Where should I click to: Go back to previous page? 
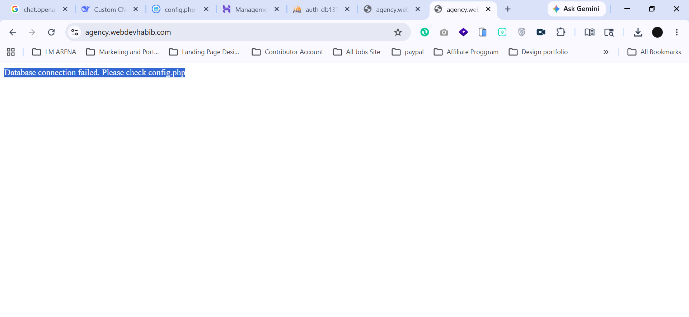(13, 32)
